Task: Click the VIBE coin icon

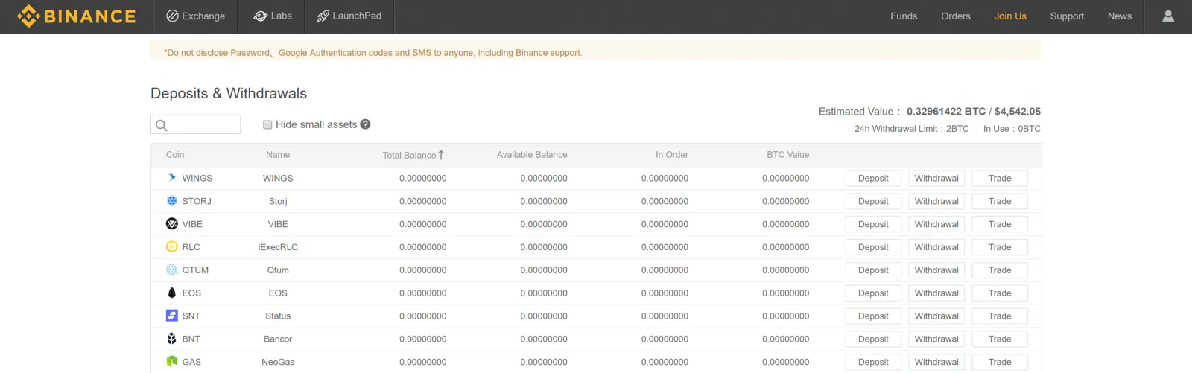Action: click(172, 224)
